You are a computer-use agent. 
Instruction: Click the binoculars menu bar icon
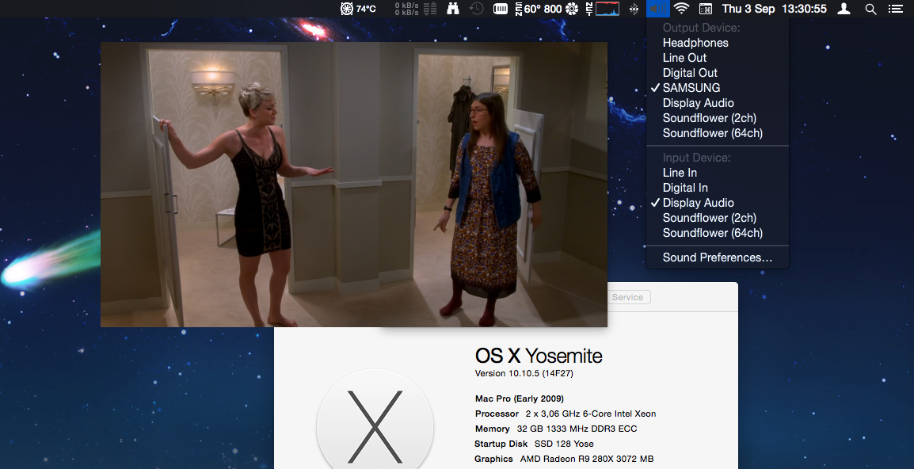pyautogui.click(x=453, y=9)
